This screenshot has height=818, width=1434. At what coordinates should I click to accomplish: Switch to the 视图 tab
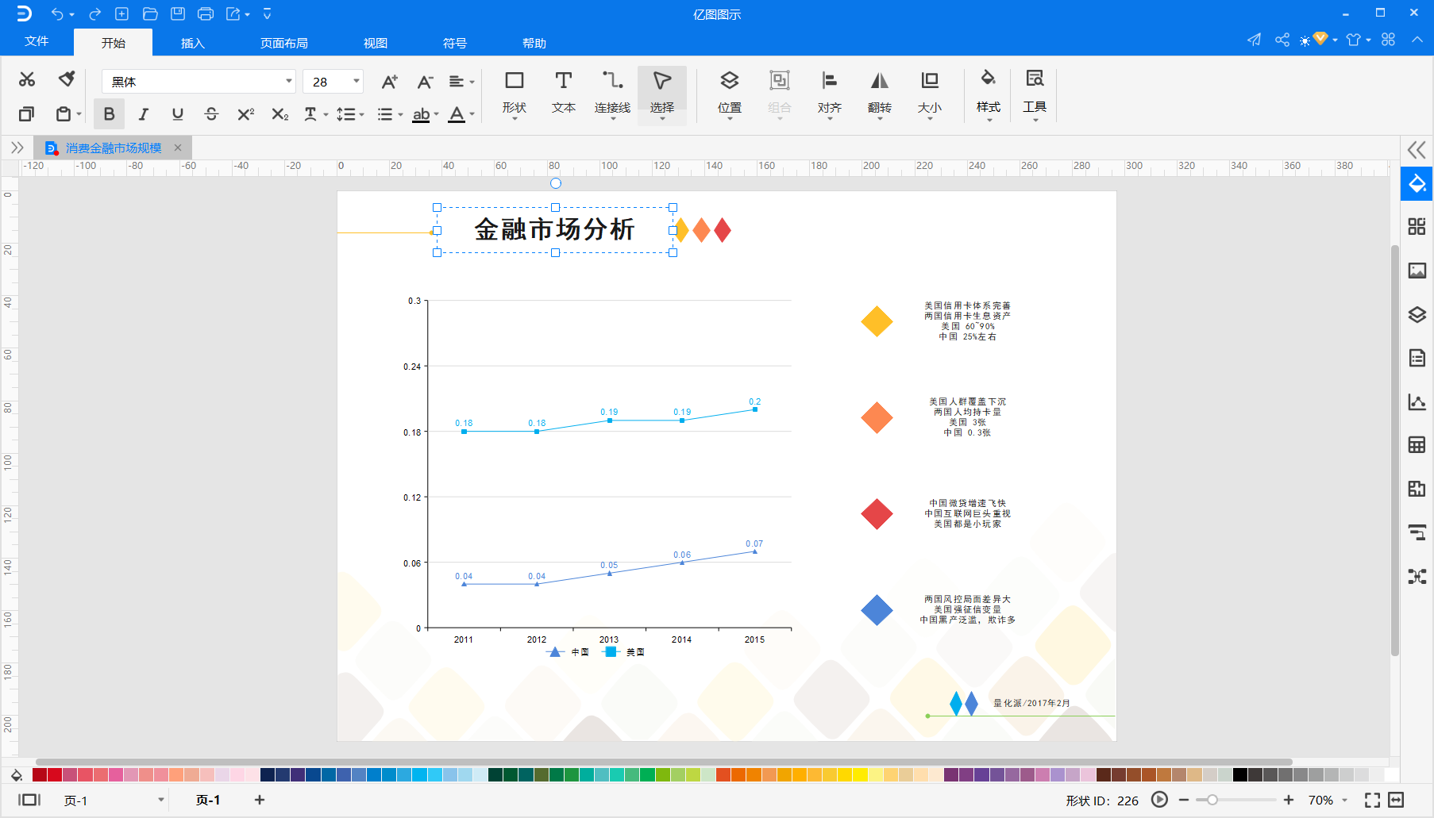pos(376,43)
